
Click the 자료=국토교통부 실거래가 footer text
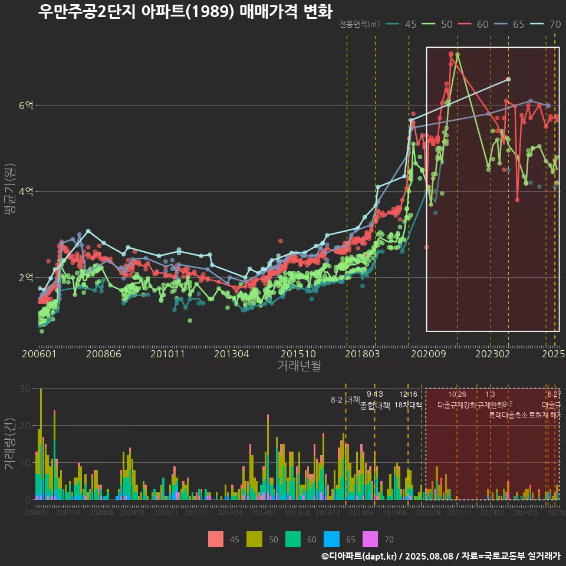(x=511, y=556)
